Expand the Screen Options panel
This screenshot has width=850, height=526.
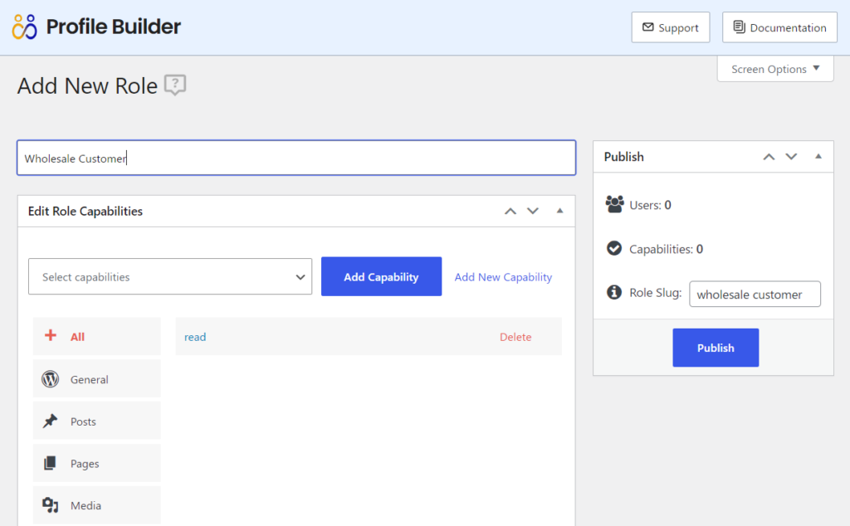[x=775, y=69]
